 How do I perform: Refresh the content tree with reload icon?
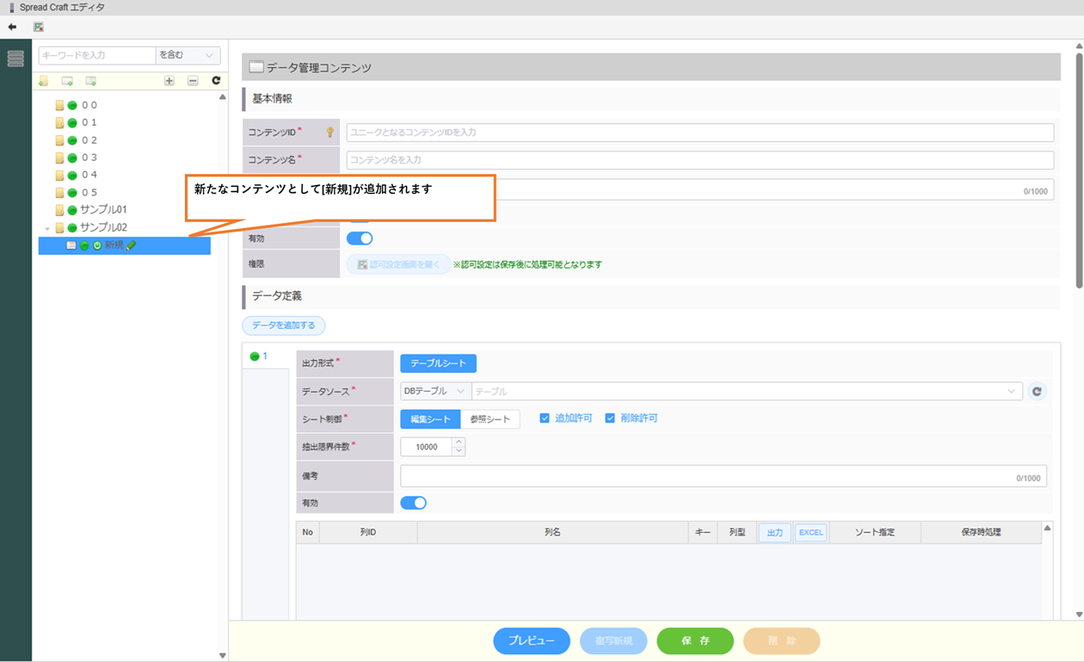point(216,81)
